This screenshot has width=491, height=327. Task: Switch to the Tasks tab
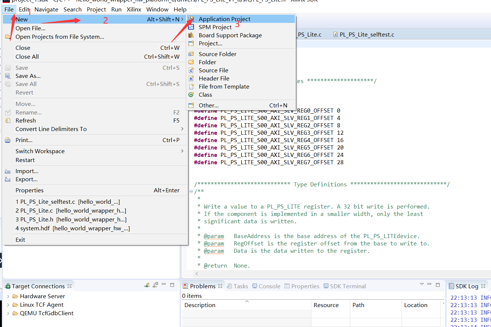pyautogui.click(x=237, y=286)
